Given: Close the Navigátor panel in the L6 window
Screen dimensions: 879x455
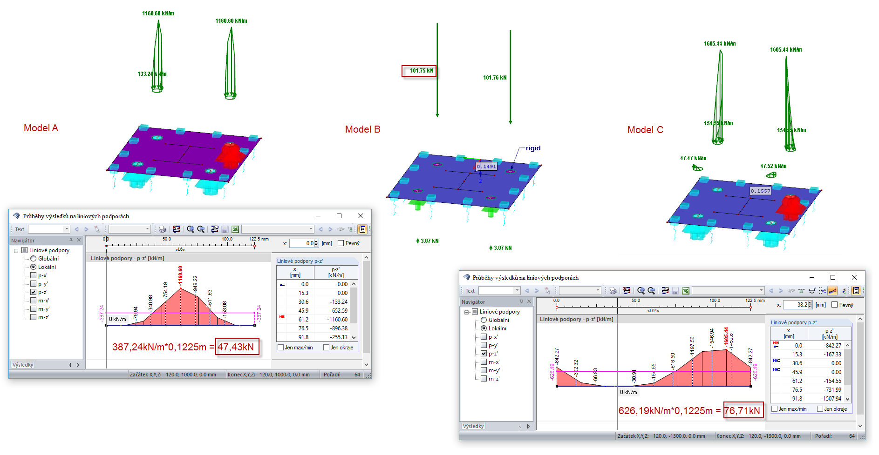Looking at the screenshot, I should [79, 241].
